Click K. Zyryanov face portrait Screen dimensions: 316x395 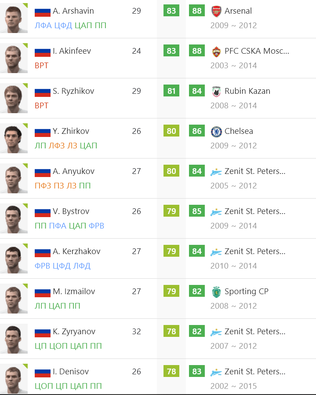14,339
